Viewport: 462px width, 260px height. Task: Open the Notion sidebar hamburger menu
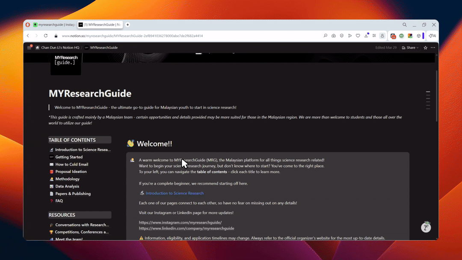(29, 47)
